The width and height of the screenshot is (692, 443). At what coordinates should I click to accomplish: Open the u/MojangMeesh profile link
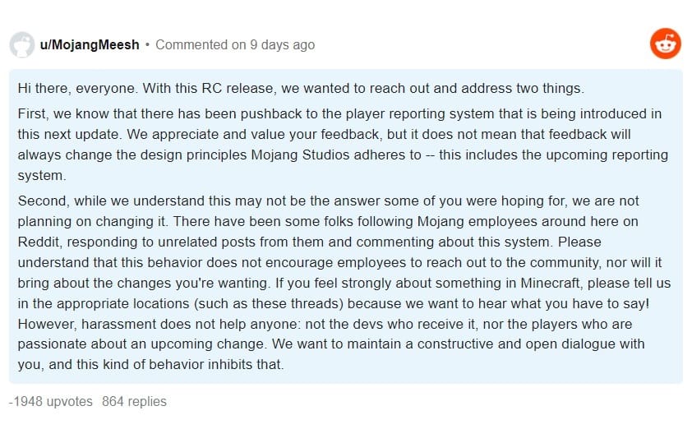pyautogui.click(x=90, y=44)
